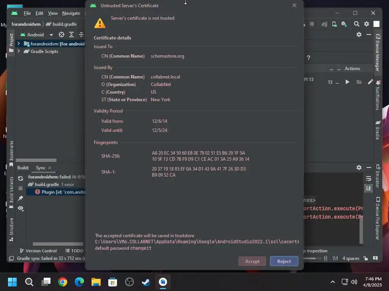Image resolution: width=389 pixels, height=291 pixels.
Task: Open File Explorer from the taskbar
Action: [x=96, y=282]
